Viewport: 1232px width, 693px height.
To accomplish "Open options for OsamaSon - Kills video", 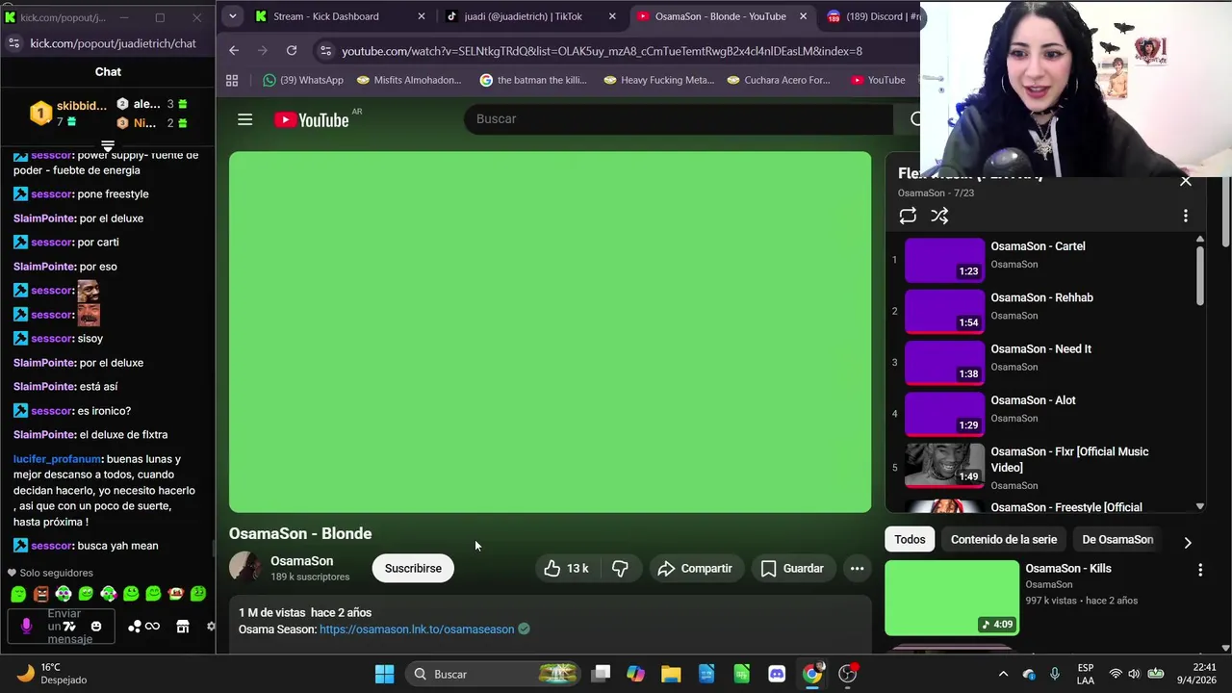I will click(x=1200, y=571).
